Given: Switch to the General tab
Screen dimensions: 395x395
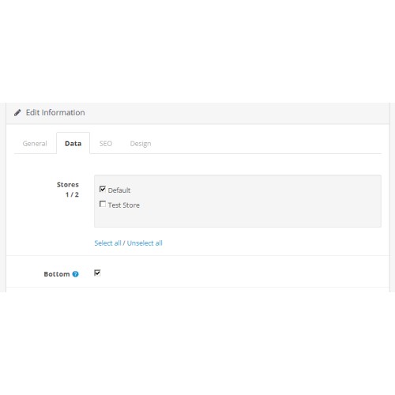Looking at the screenshot, I should point(35,144).
